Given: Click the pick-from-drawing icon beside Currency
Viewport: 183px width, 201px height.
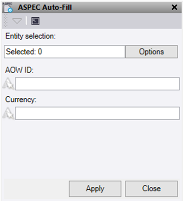Looking at the screenshot, I should (8, 113).
